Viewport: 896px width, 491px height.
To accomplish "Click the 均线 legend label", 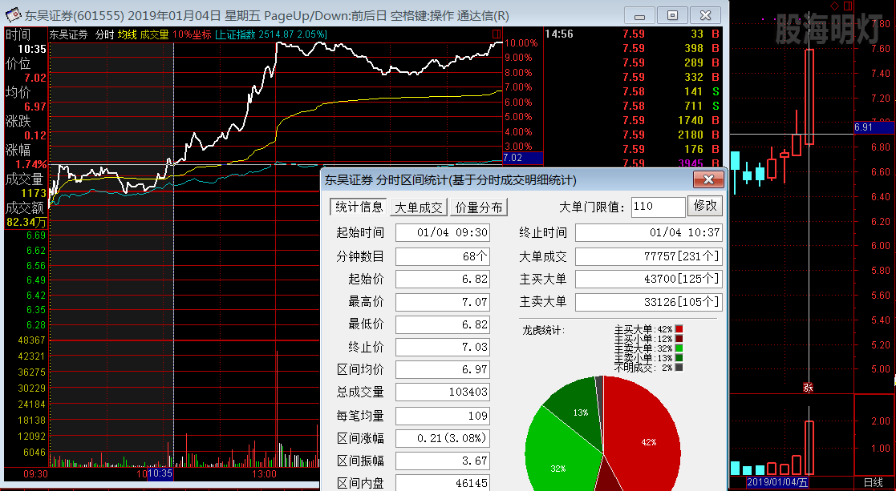I will click(x=128, y=34).
